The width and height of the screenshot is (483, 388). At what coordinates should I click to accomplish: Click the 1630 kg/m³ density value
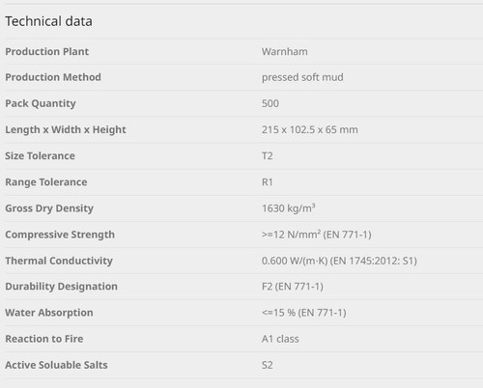(288, 208)
